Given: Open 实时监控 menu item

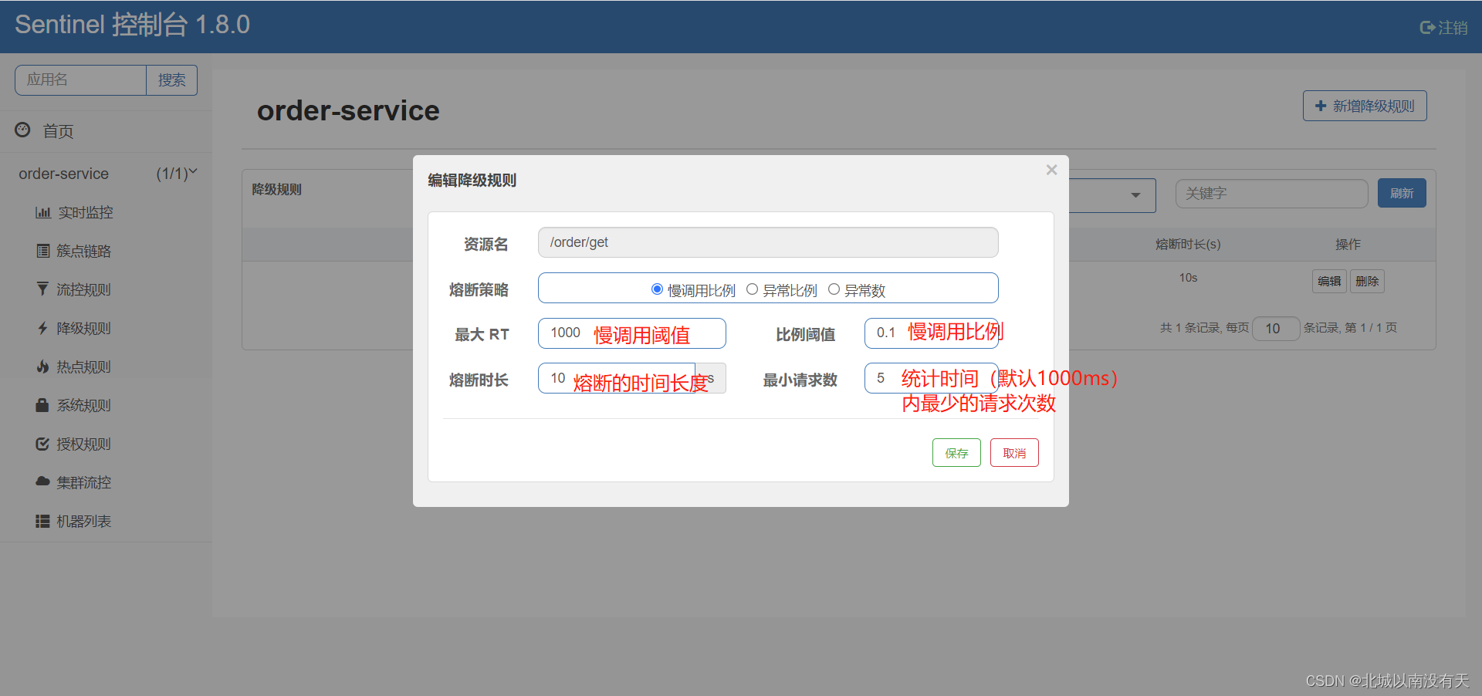Looking at the screenshot, I should pos(85,212).
